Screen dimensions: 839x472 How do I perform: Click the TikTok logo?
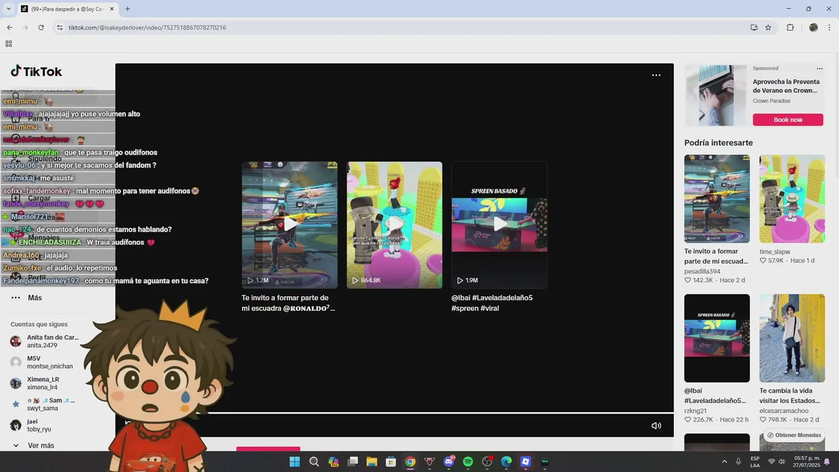click(36, 71)
